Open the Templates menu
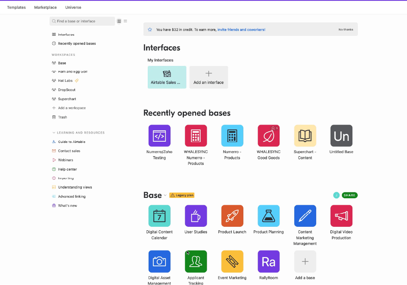Image resolution: width=407 pixels, height=285 pixels. click(16, 7)
